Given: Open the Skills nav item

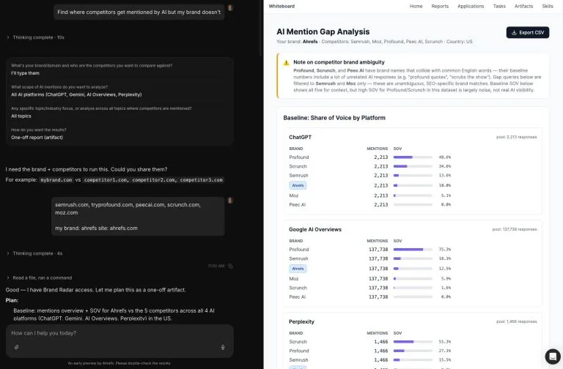Looking at the screenshot, I should click(x=547, y=6).
